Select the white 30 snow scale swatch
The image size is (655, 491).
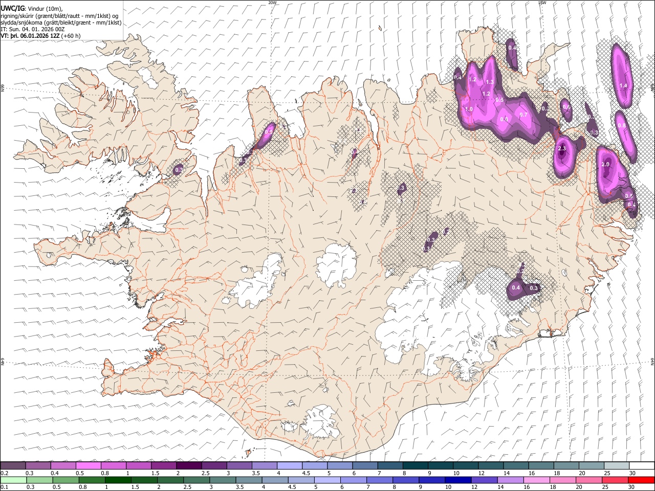coord(642,465)
